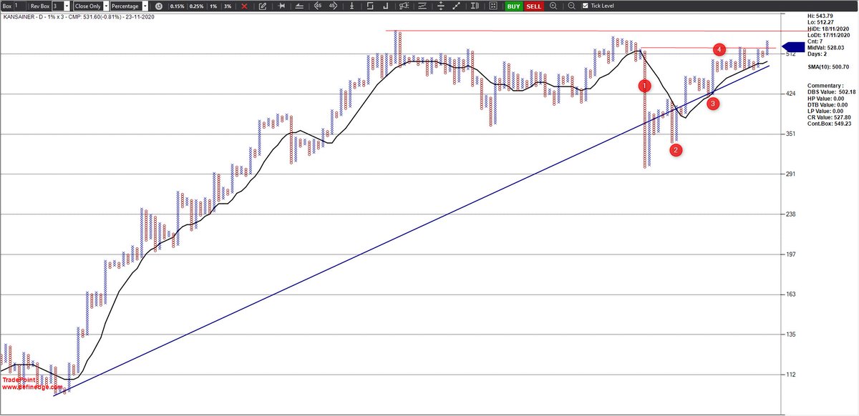
Task: Toggle the Tick Level checkbox
Action: pyautogui.click(x=586, y=6)
